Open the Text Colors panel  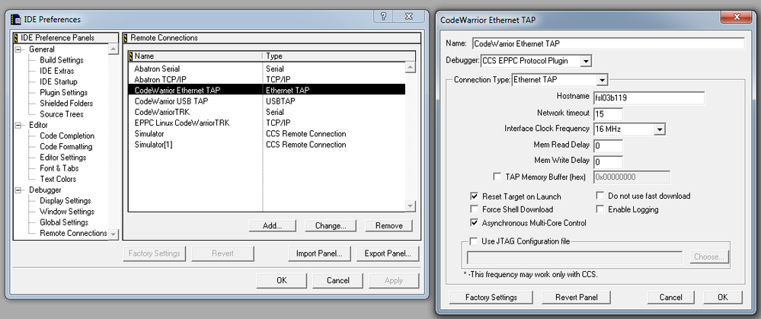pyautogui.click(x=58, y=179)
